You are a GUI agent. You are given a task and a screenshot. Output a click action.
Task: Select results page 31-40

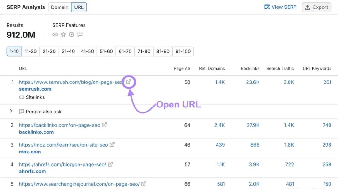[68, 52]
